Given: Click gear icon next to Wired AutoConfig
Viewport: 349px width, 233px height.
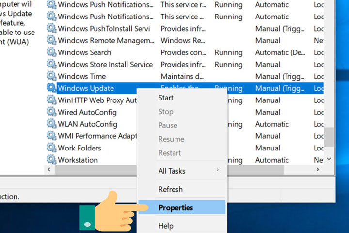Looking at the screenshot, I should 51,112.
